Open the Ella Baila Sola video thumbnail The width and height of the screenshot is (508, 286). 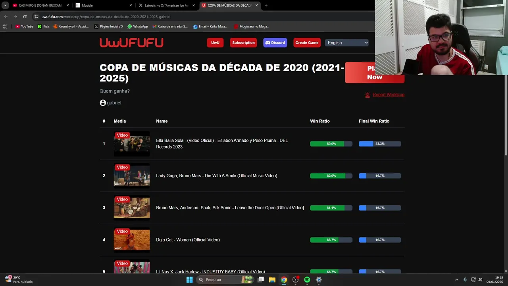pos(132,144)
